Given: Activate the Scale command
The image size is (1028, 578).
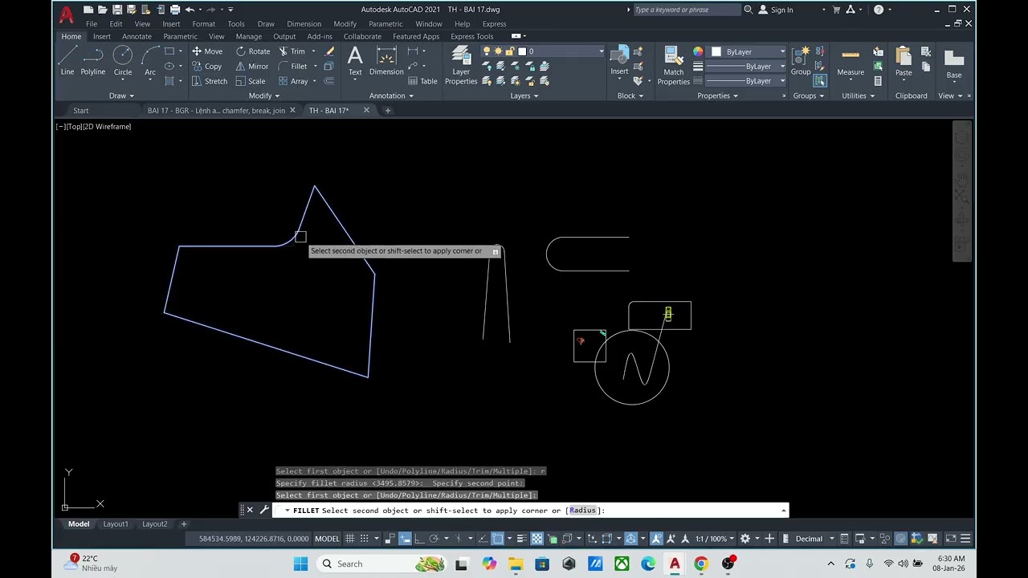Looking at the screenshot, I should point(251,81).
